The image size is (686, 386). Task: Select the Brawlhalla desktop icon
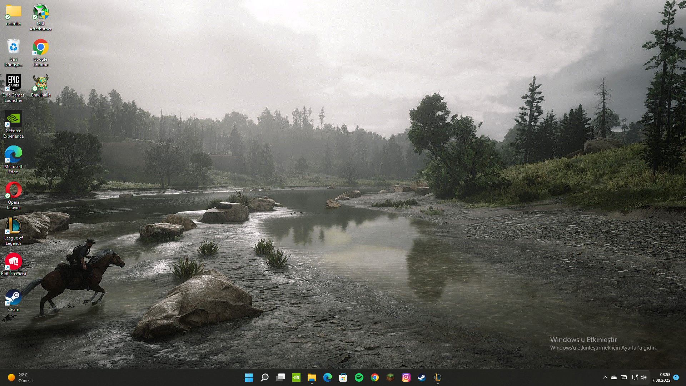pos(40,86)
